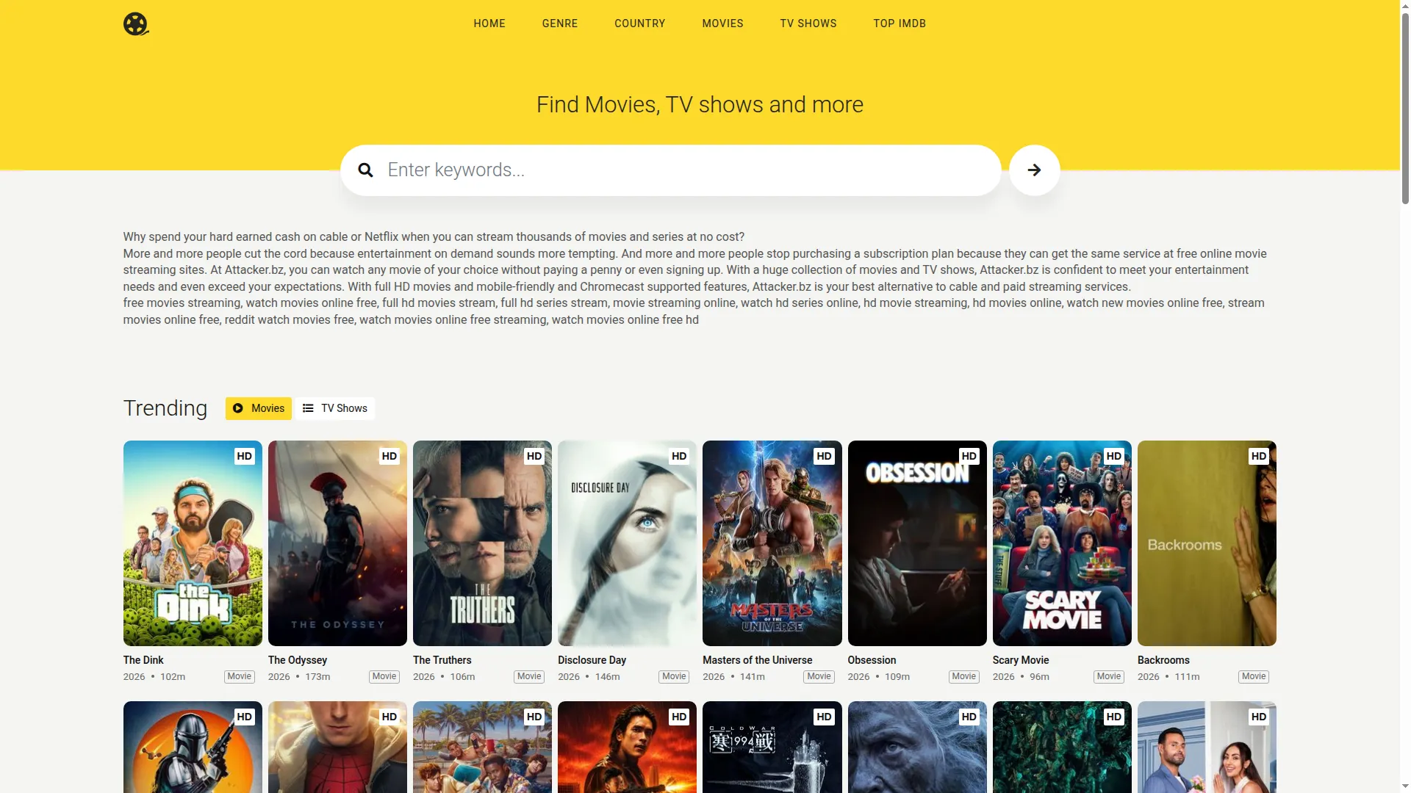Click the film reel site logo
Screen dimensions: 1411x793
pyautogui.click(x=136, y=23)
